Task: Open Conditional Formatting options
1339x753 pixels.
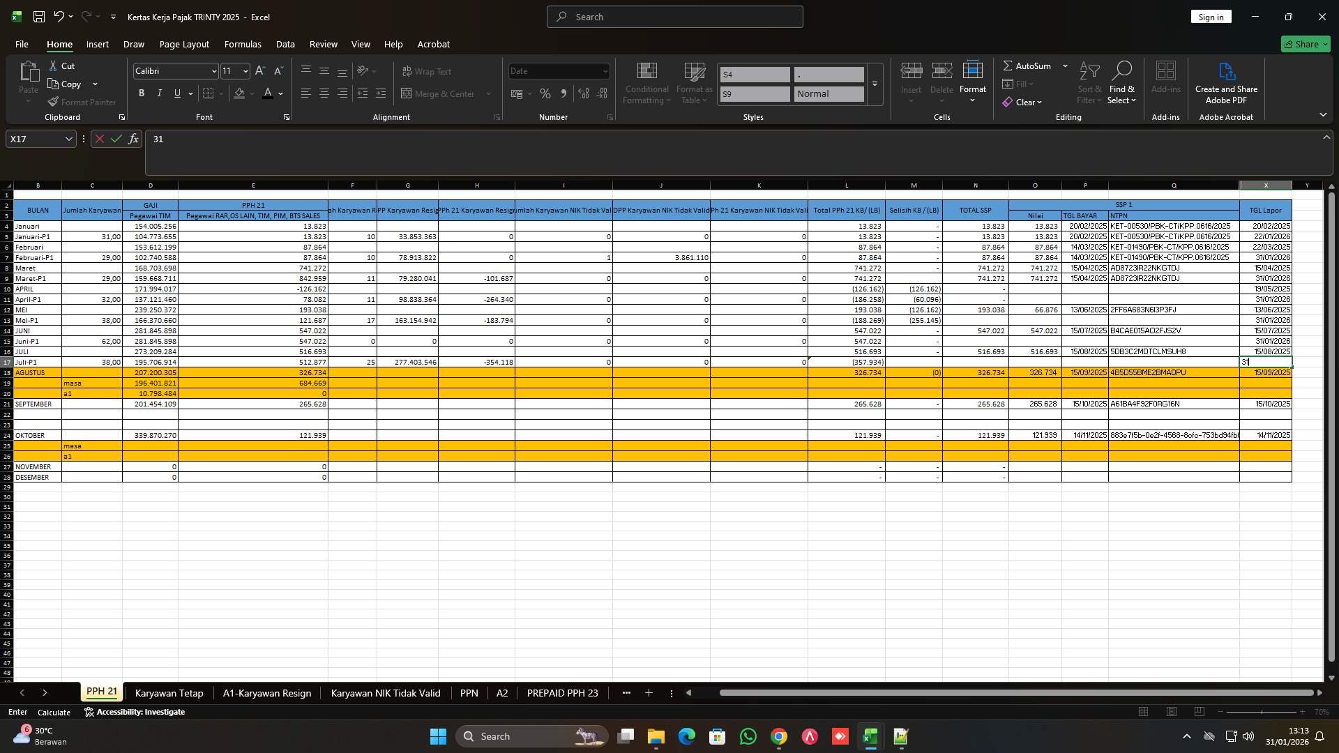Action: 646,82
